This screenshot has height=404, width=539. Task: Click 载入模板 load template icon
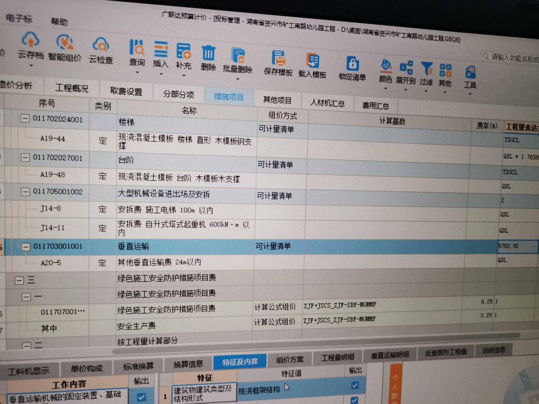(313, 61)
